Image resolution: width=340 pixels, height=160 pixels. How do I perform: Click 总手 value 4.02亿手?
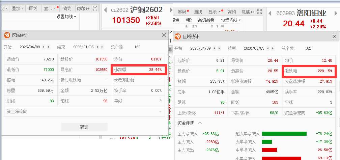click(x=217, y=91)
